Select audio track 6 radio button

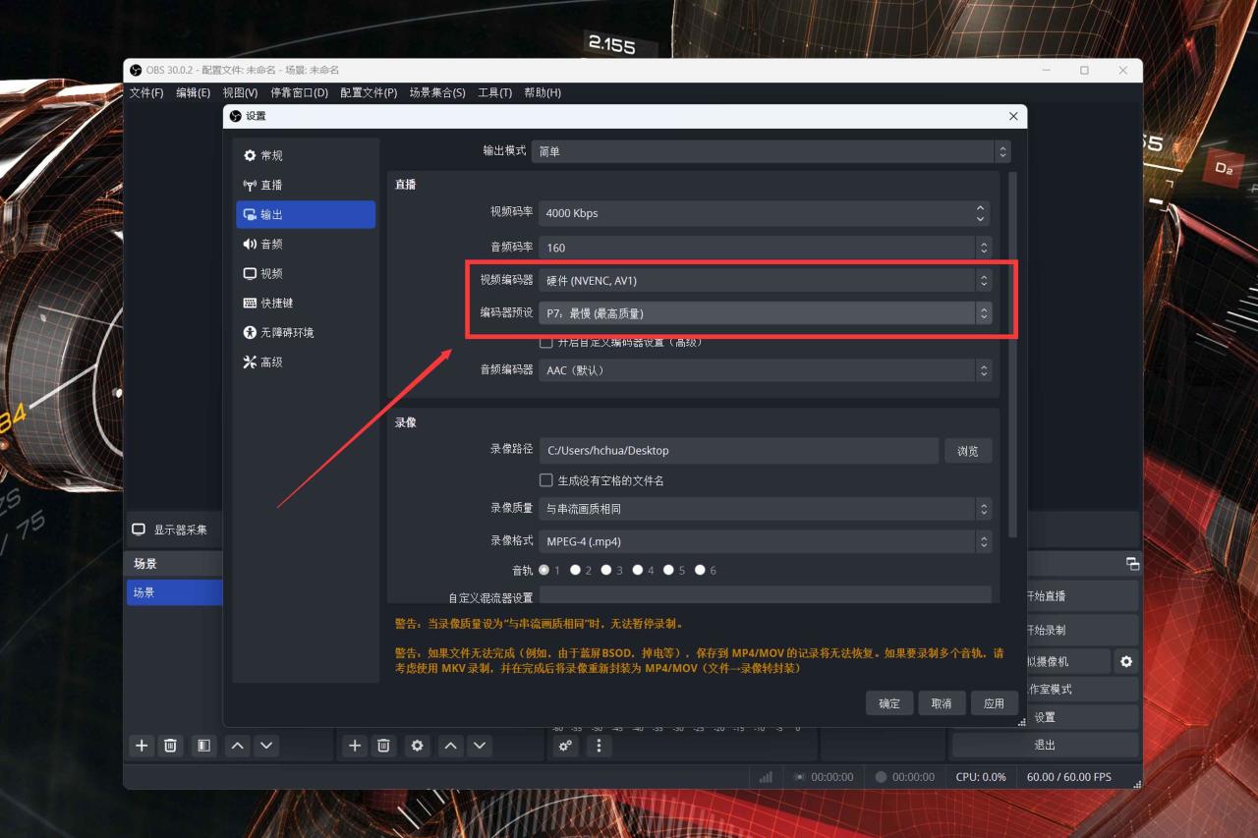tap(700, 570)
